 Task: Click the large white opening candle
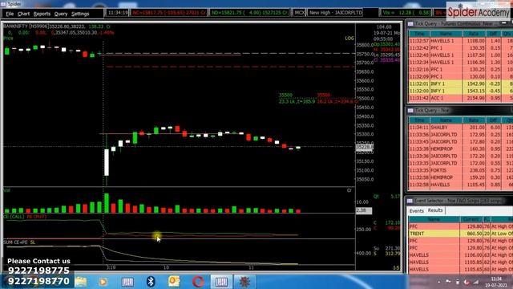(x=107, y=162)
